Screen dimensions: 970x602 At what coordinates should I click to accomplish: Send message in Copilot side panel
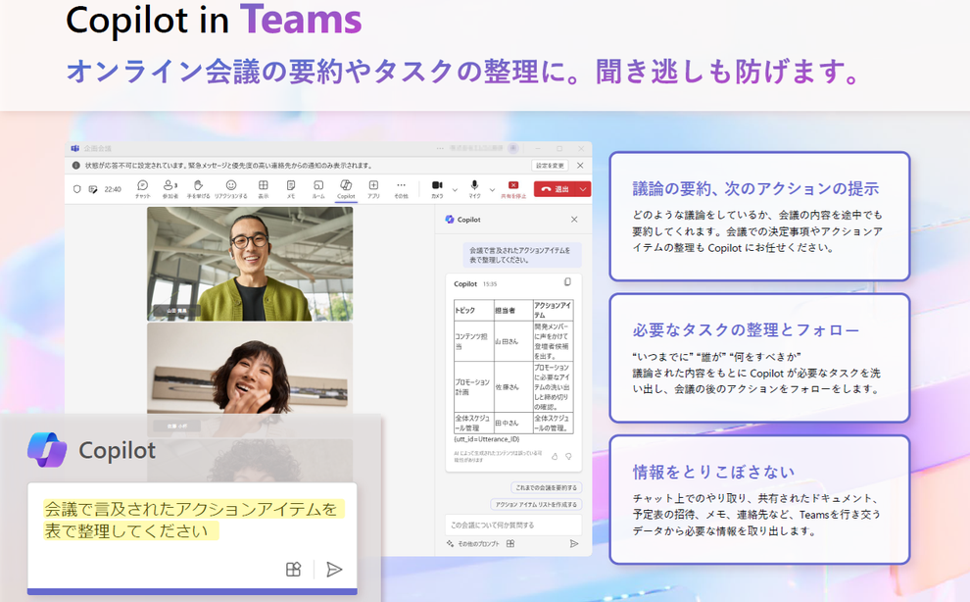pos(574,544)
